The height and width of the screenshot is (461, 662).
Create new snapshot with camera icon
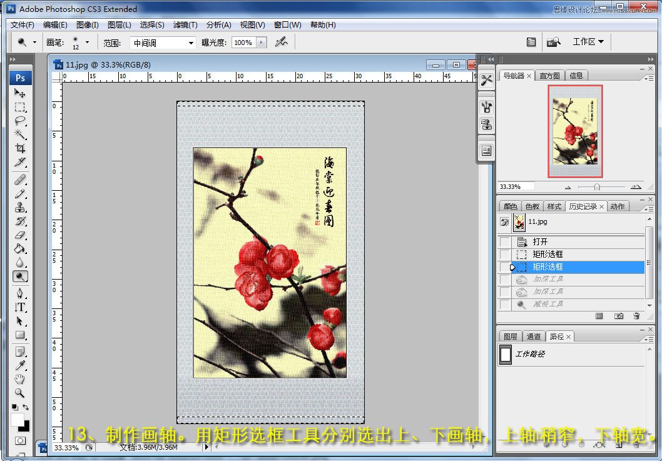pos(618,317)
